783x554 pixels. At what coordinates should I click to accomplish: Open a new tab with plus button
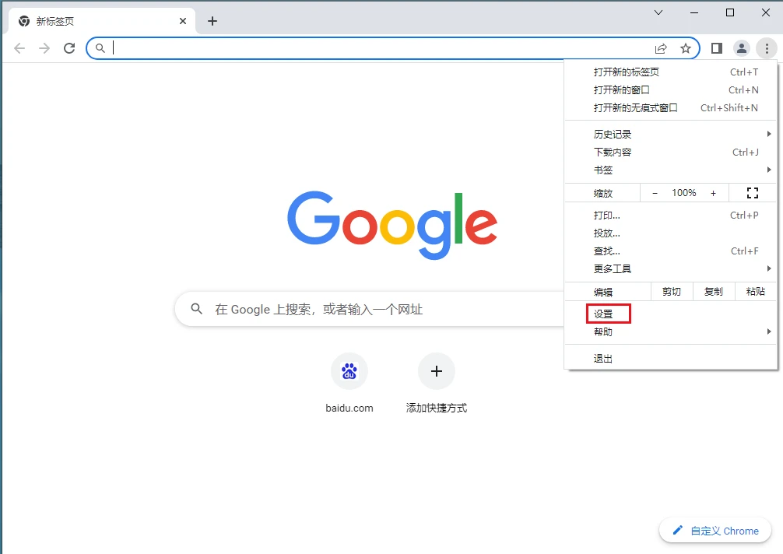click(x=212, y=21)
